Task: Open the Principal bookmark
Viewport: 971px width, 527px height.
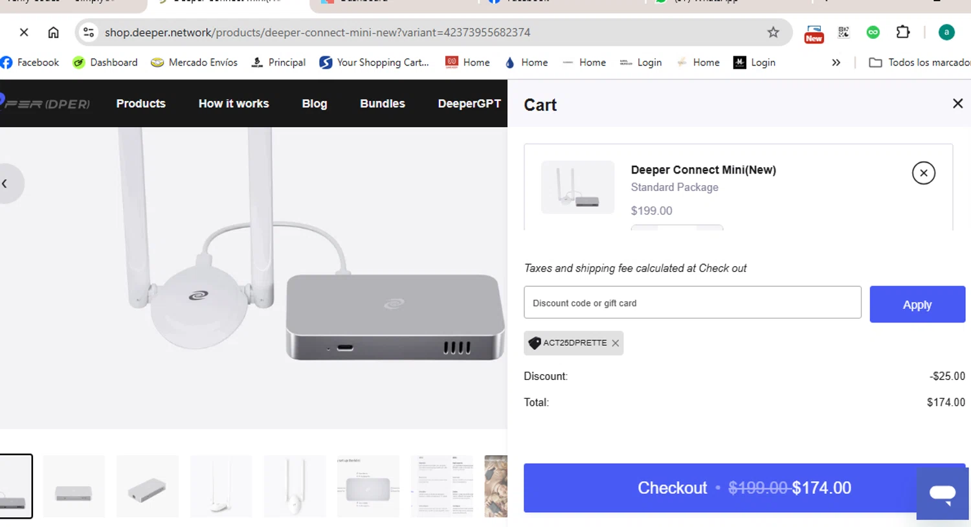Action: point(278,62)
